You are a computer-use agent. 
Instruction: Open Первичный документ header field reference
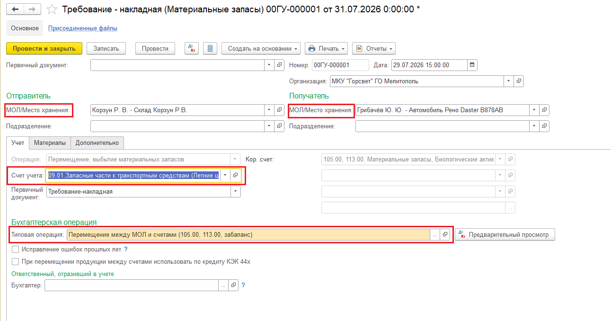[279, 65]
